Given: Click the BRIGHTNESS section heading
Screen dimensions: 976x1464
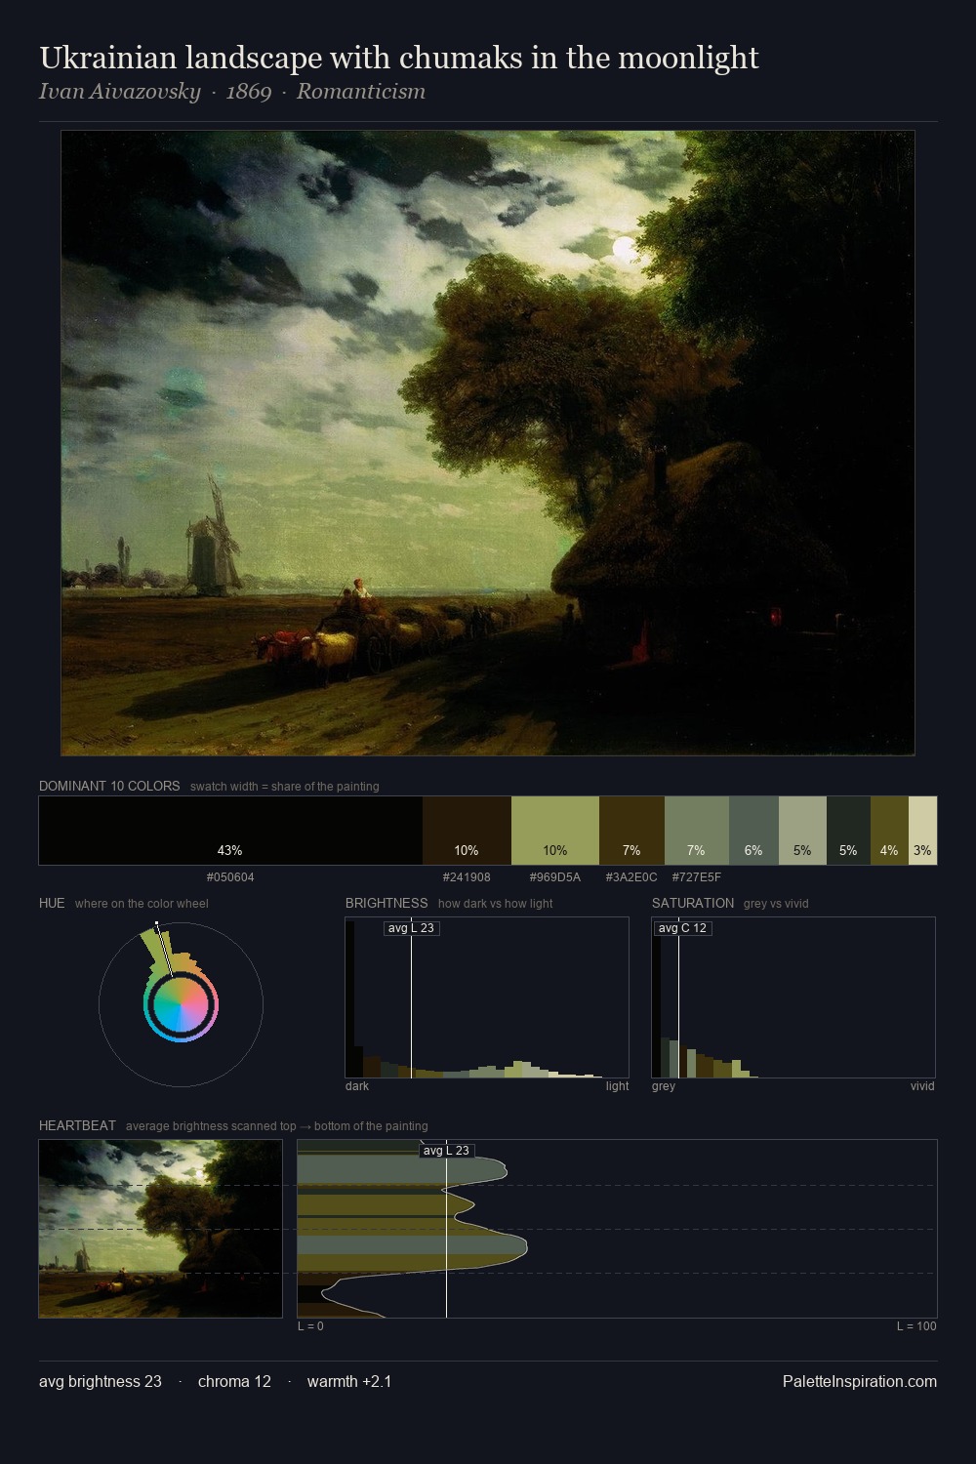Looking at the screenshot, I should pos(386,903).
